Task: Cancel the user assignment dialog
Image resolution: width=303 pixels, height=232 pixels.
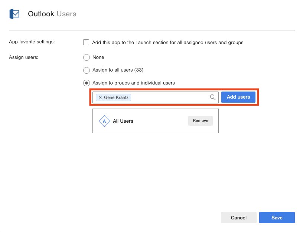Action: point(239,218)
